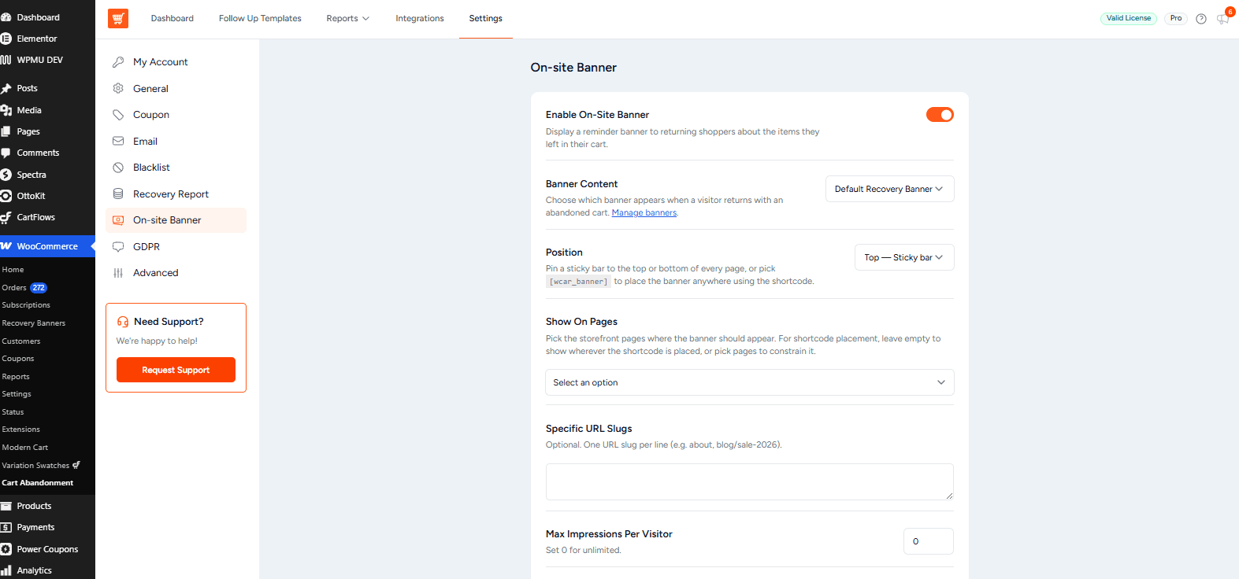The image size is (1239, 579).
Task: Click the Valid License badge
Action: pos(1129,18)
